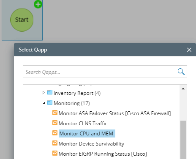The width and height of the screenshot is (196, 159).
Task: Click the Monitoring folder icon
Action: [x=50, y=102]
